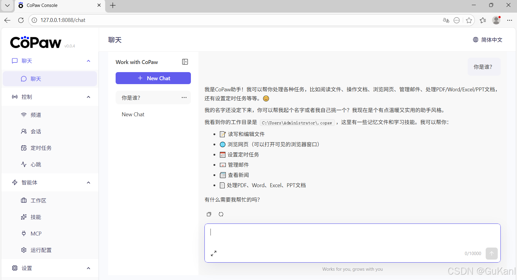This screenshot has width=517, height=280.
Task: Regenerate the assistant response
Action: 221,214
